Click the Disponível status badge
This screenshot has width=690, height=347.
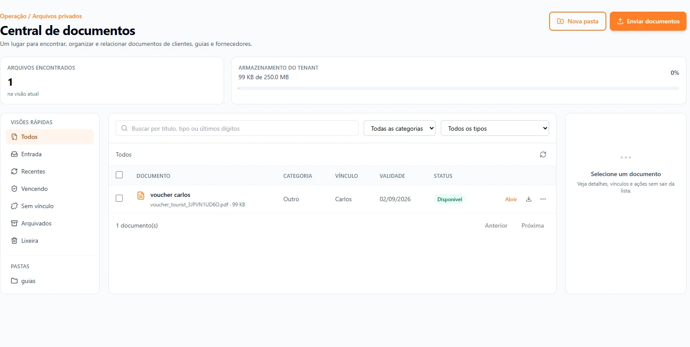pyautogui.click(x=449, y=199)
